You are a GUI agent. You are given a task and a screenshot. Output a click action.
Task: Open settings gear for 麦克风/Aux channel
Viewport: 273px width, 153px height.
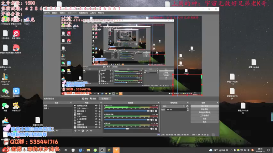[x=156, y=111]
